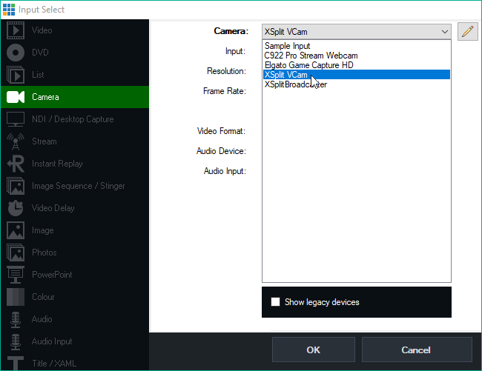Click the Title / XAML T icon
The height and width of the screenshot is (371, 482).
[16, 364]
